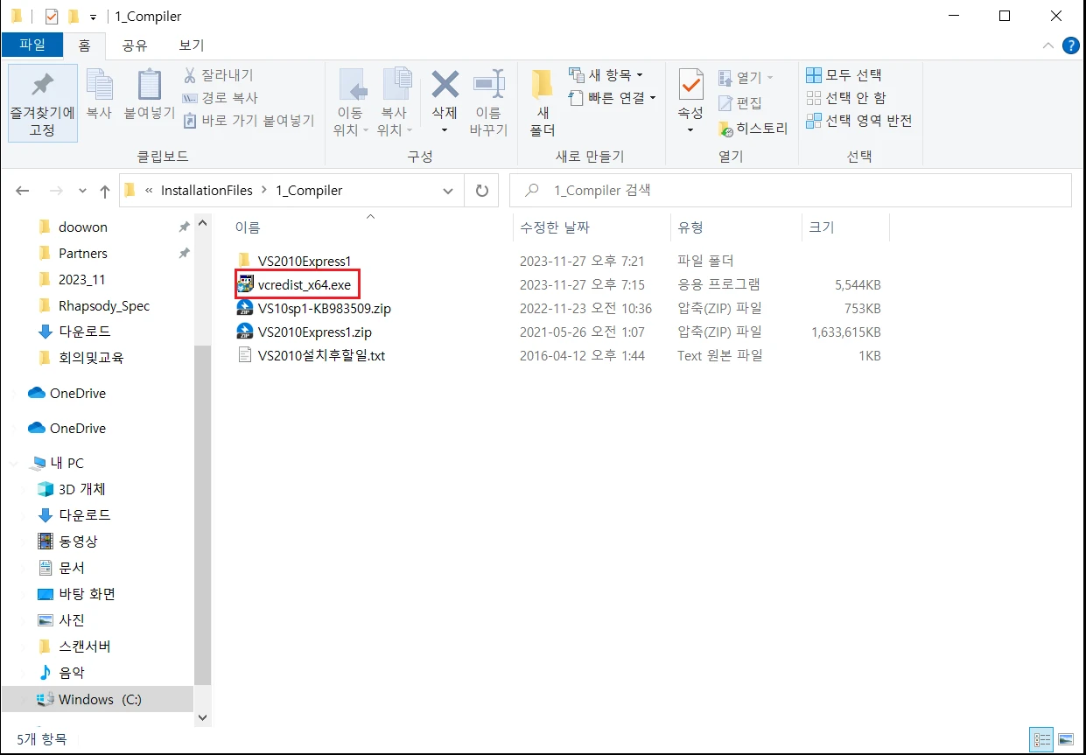Click Invert Selection (선택 영역 반전)
1086x755 pixels.
tap(858, 121)
